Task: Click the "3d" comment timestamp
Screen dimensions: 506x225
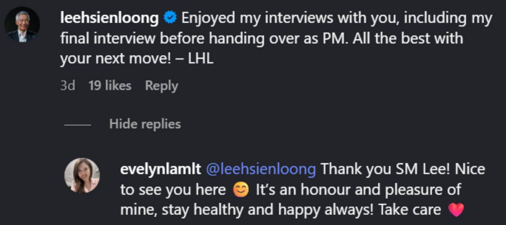Action: (x=67, y=86)
